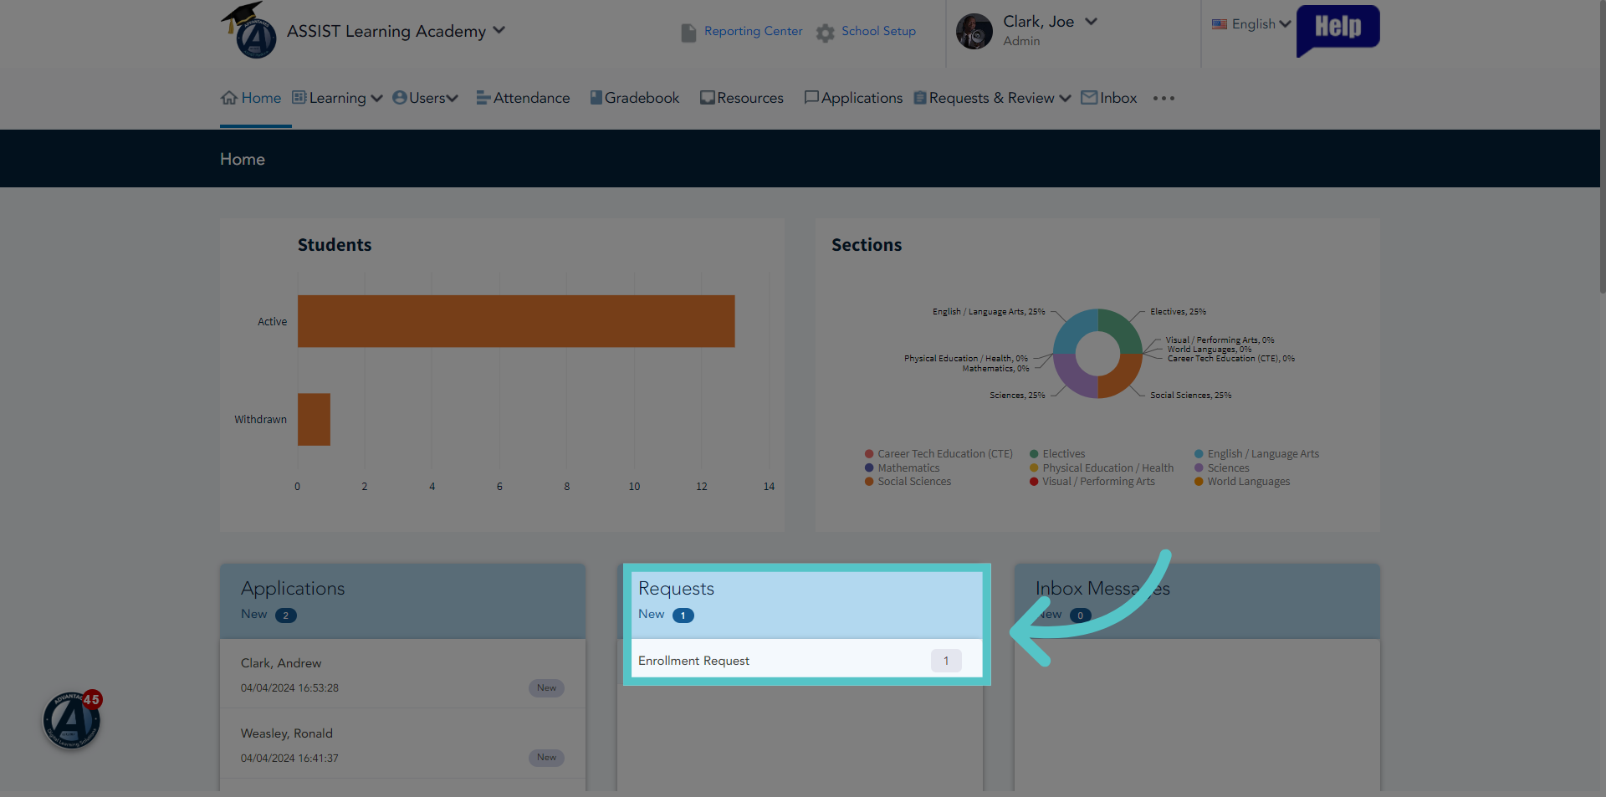Toggle Sciences legend item
This screenshot has width=1606, height=797.
(1222, 468)
